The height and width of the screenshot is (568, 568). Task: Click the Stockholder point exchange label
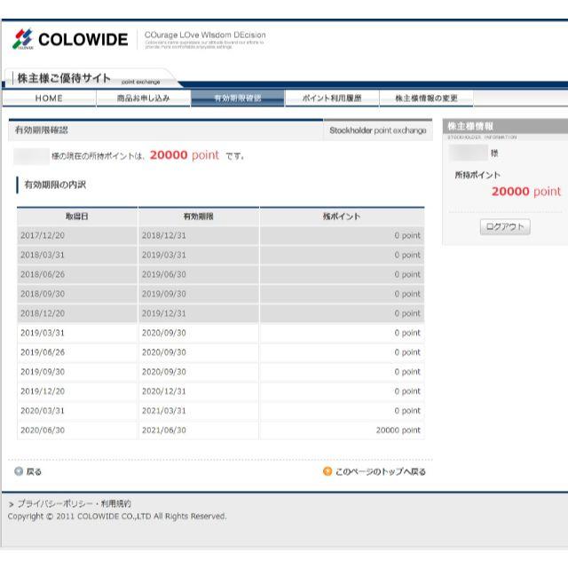(378, 130)
